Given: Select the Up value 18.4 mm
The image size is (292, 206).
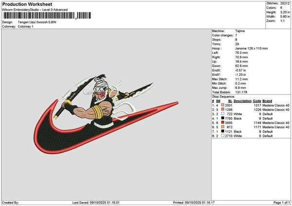Looking at the screenshot, I should tap(241, 62).
